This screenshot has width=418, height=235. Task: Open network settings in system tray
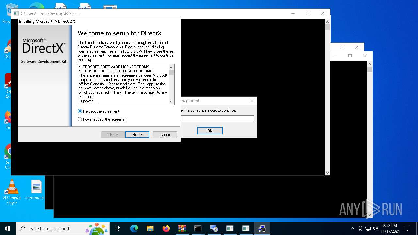pos(368,228)
